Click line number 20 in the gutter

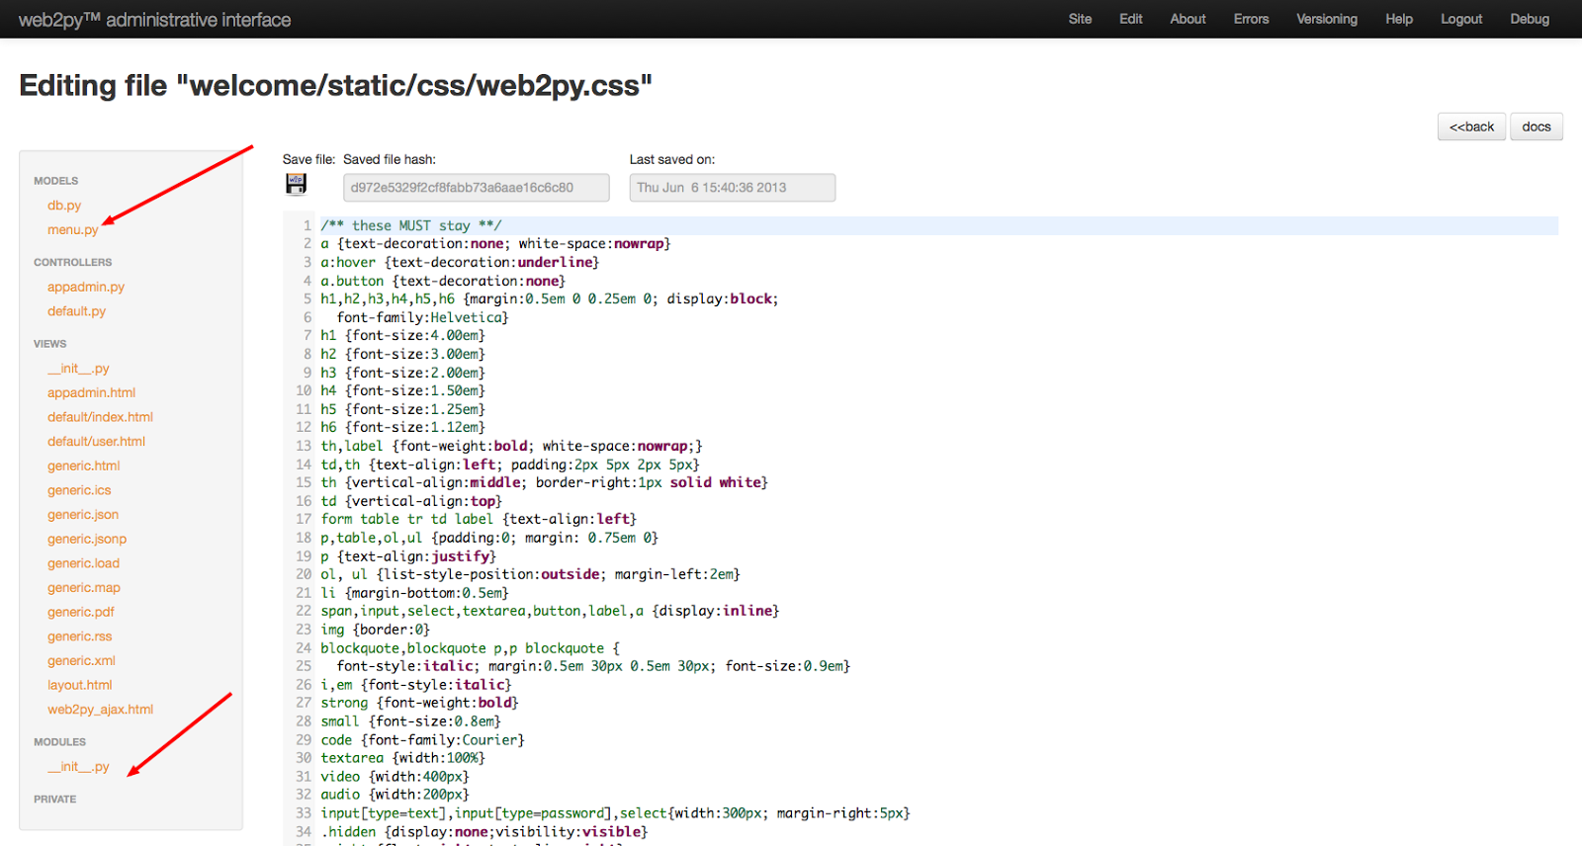coord(304,575)
